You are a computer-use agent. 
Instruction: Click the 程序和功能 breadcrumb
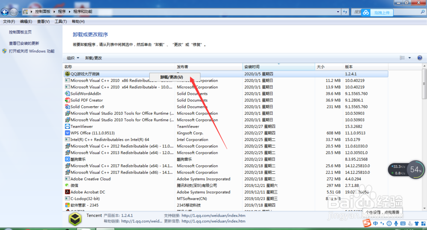coord(83,12)
